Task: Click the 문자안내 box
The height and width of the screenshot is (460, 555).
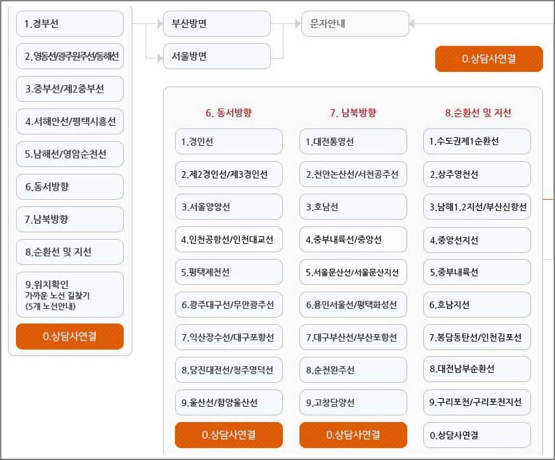Action: point(355,23)
